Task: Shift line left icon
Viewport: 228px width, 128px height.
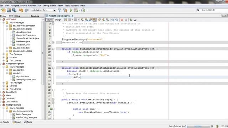Action: tap(113, 20)
